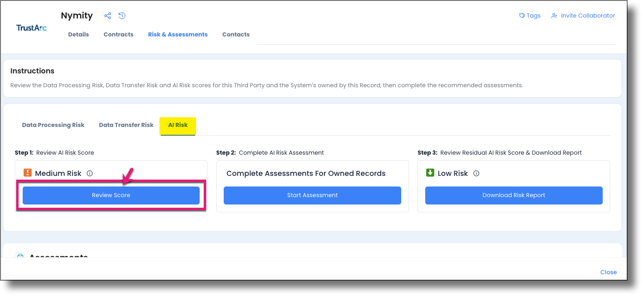Click the info icon next to Medium Risk
This screenshot has height=295, width=642.
tap(90, 174)
